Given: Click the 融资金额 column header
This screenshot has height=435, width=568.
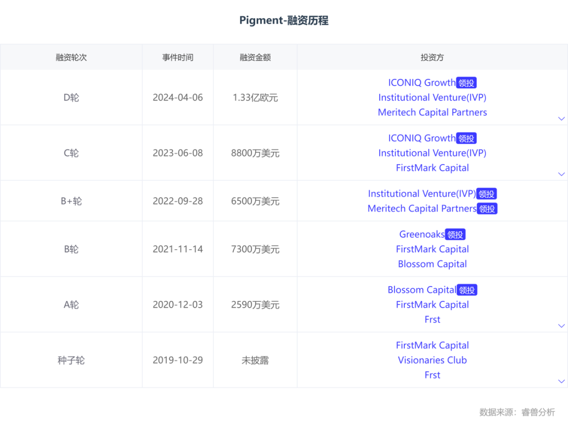Looking at the screenshot, I should coord(255,57).
